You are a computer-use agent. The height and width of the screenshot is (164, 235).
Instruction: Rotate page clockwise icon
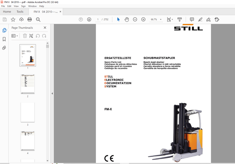pos(44,36)
